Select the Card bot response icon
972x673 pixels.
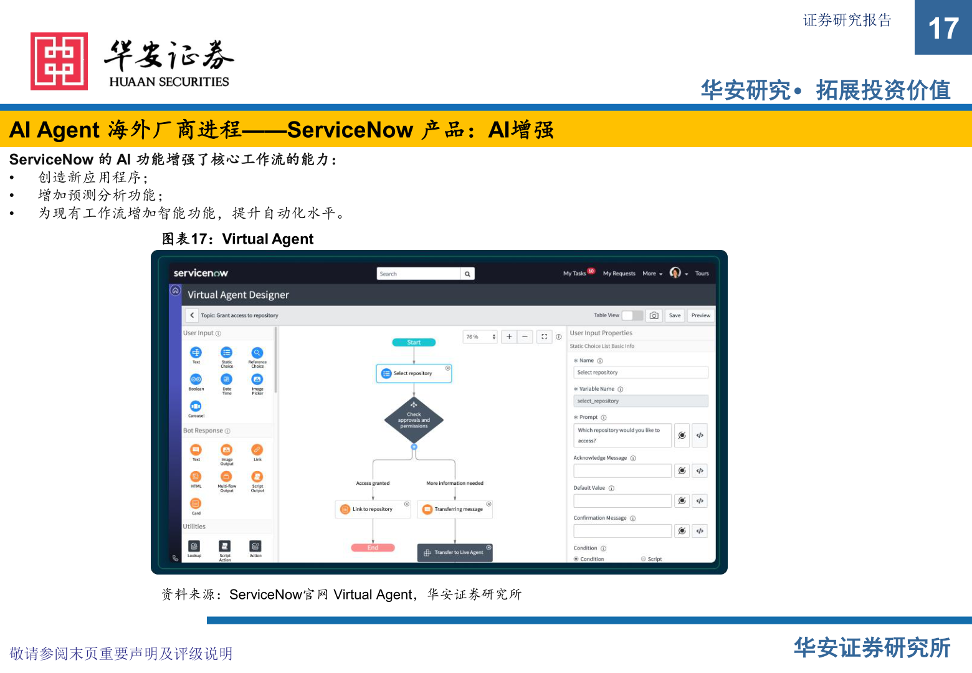pos(196,504)
